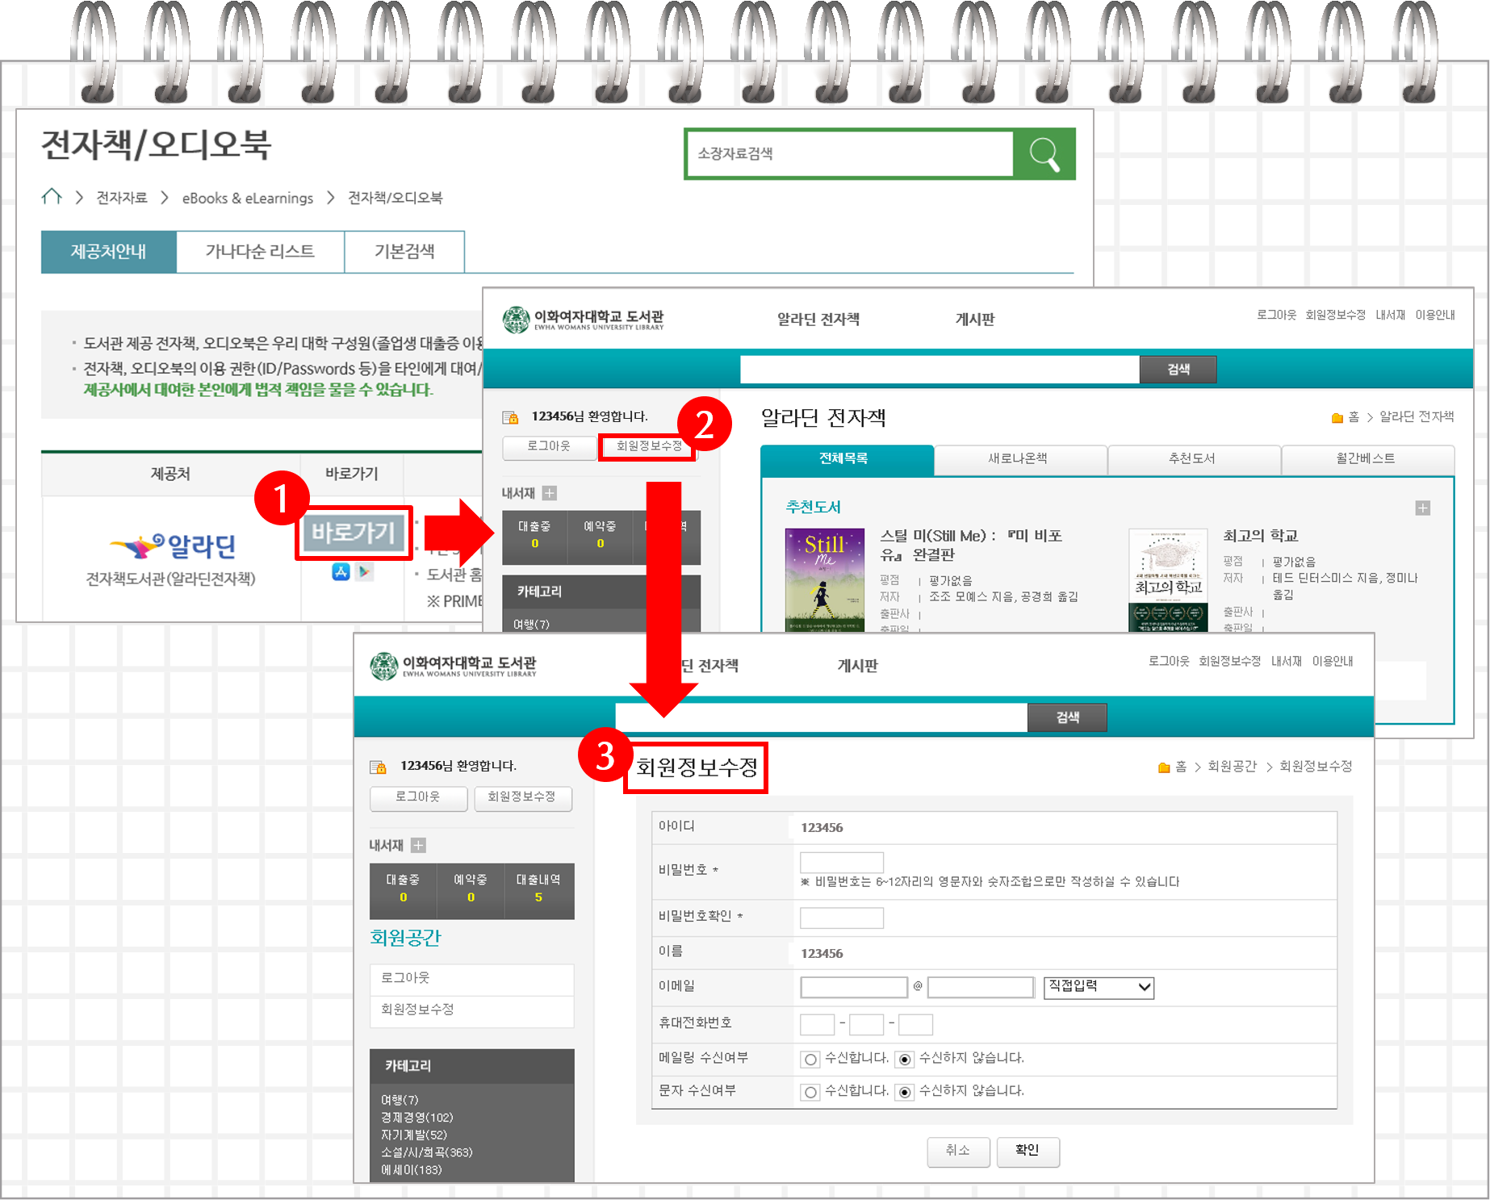This screenshot has height=1200, width=1490.
Task: Select 메일링 수신합니다 radio button
Action: [811, 1059]
